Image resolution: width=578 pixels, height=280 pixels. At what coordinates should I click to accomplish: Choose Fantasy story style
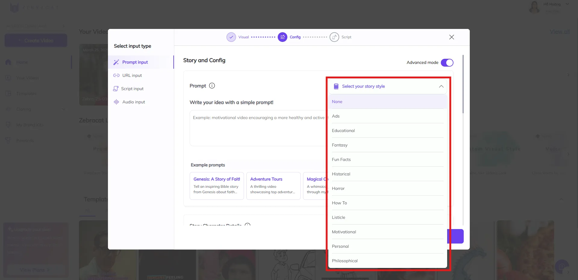tap(388, 145)
